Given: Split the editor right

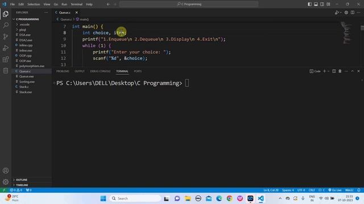Looking at the screenshot, I should click(353, 12).
